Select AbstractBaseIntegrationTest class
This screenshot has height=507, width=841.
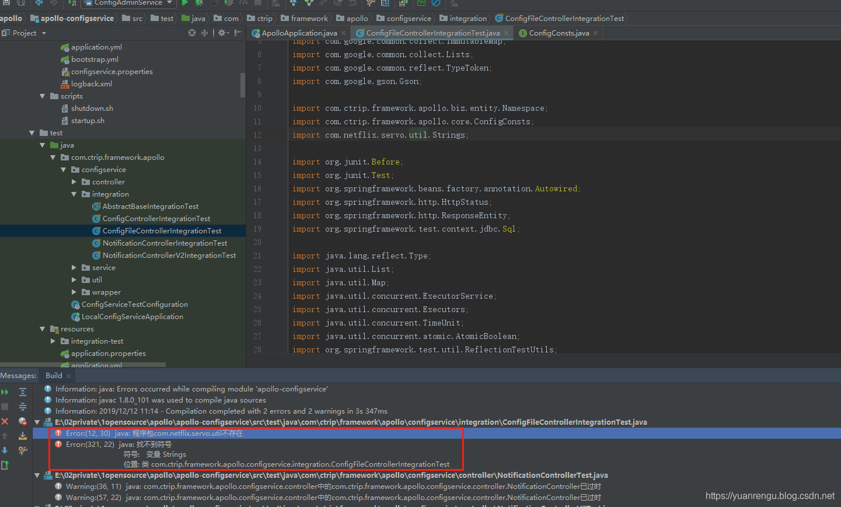point(145,207)
